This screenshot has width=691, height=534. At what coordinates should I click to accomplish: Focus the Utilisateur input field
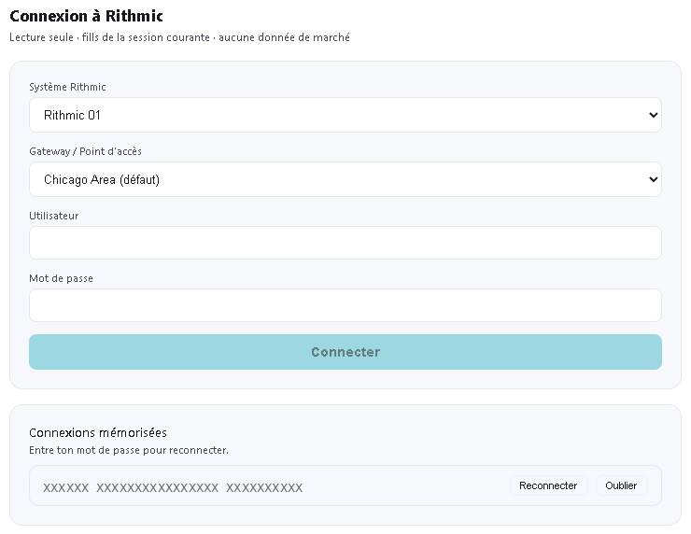coord(345,243)
